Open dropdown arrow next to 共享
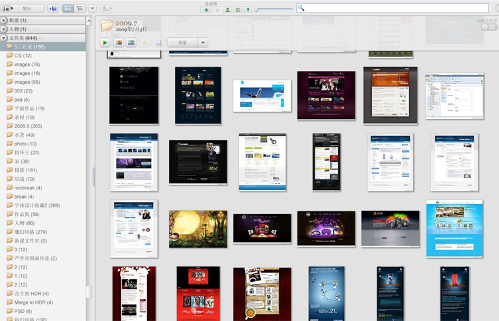 (203, 43)
